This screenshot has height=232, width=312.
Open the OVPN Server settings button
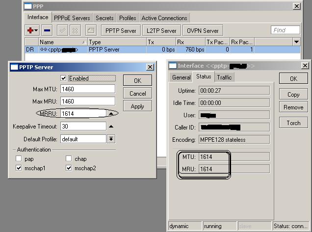203,30
